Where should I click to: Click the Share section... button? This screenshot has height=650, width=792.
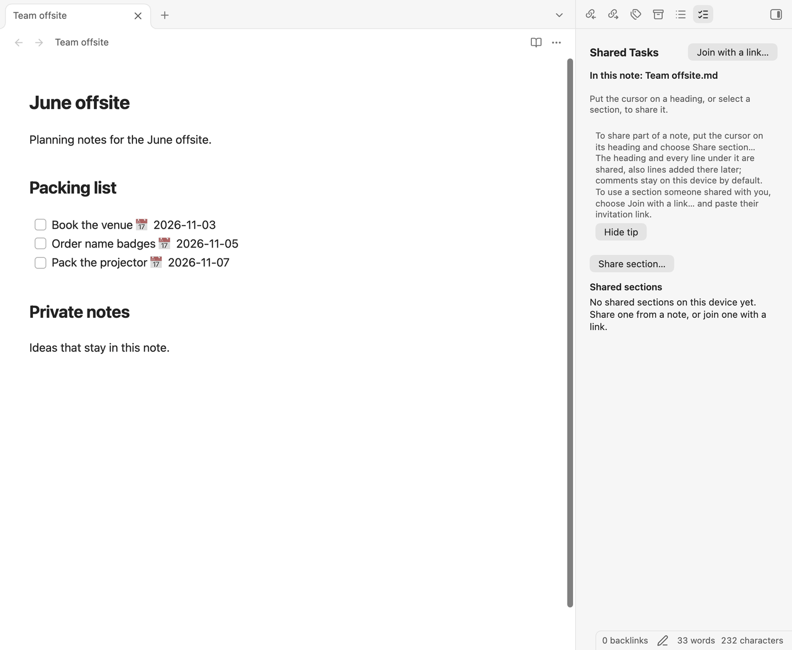click(632, 264)
